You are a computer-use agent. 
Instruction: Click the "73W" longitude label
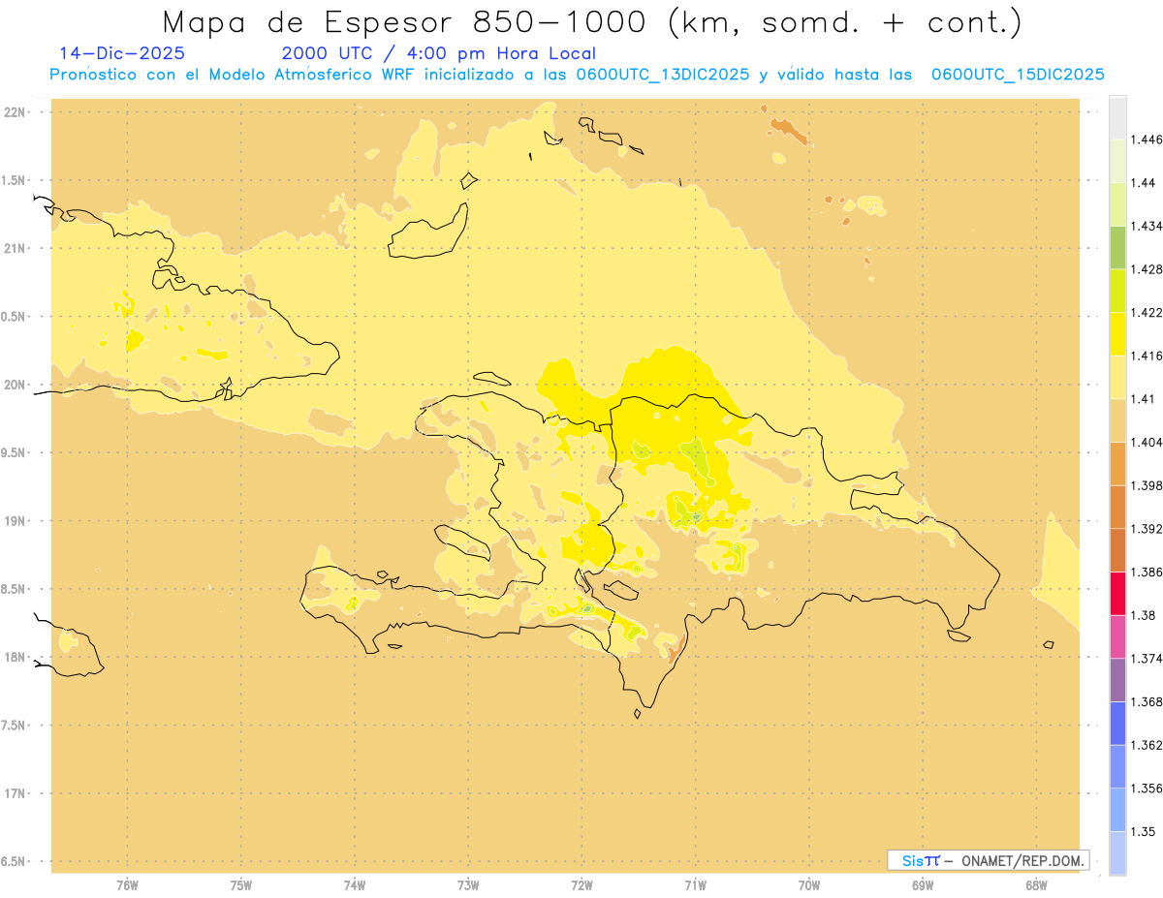468,885
